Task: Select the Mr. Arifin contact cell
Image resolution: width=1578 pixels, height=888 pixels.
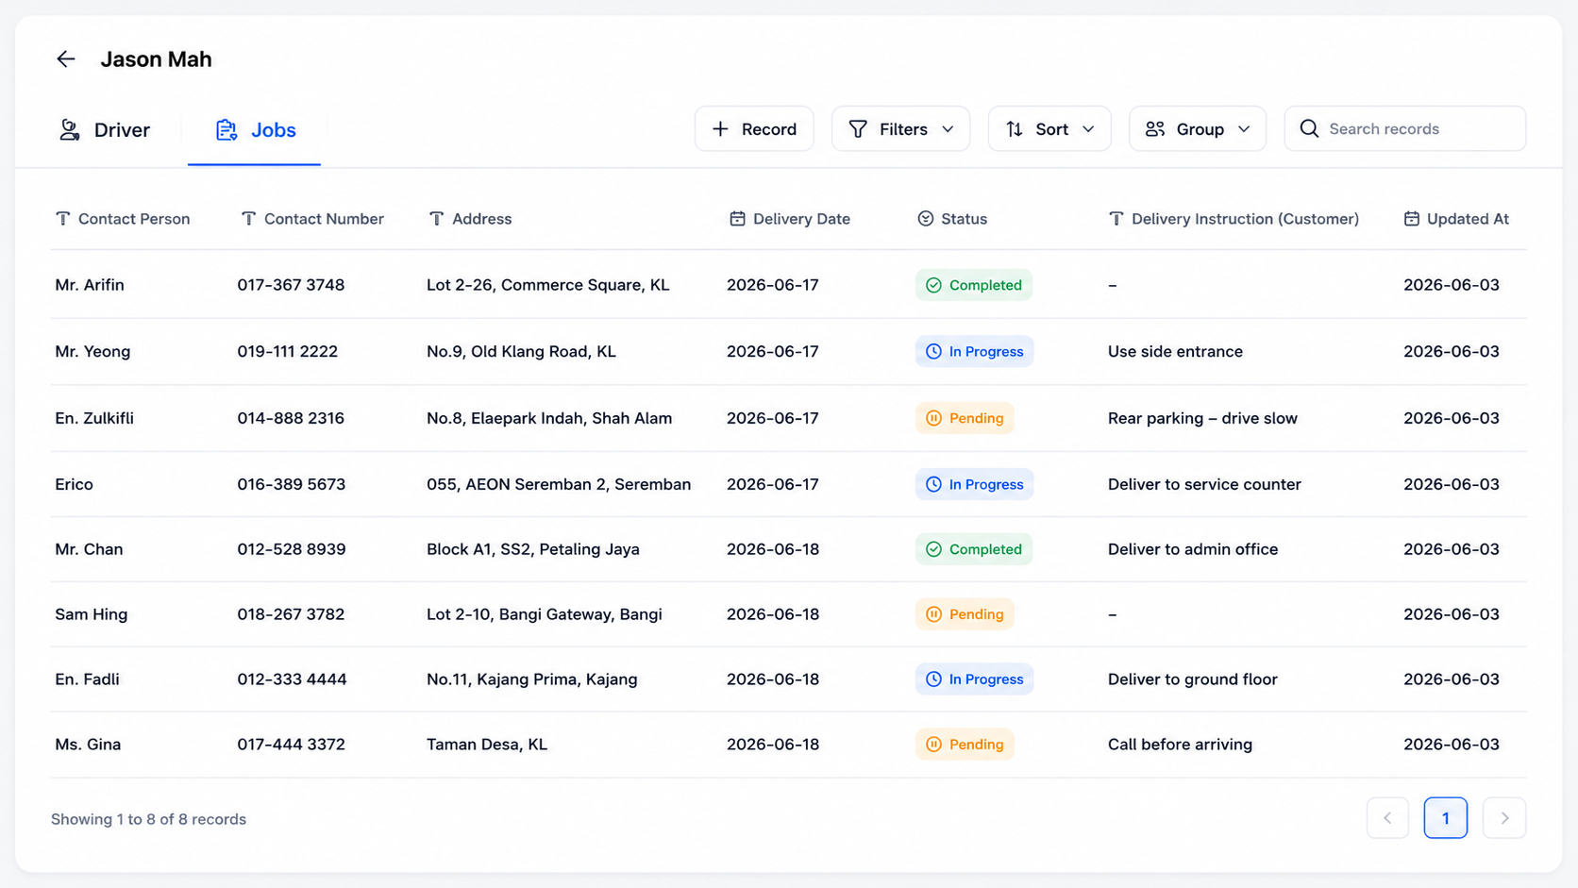Action: (x=90, y=285)
